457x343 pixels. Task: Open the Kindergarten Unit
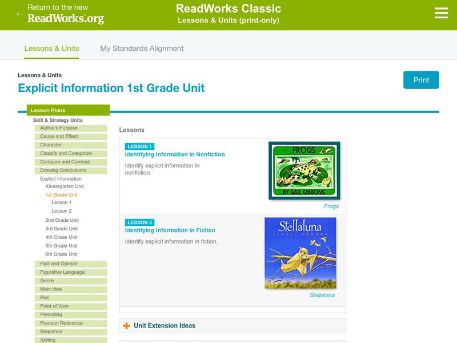65,186
